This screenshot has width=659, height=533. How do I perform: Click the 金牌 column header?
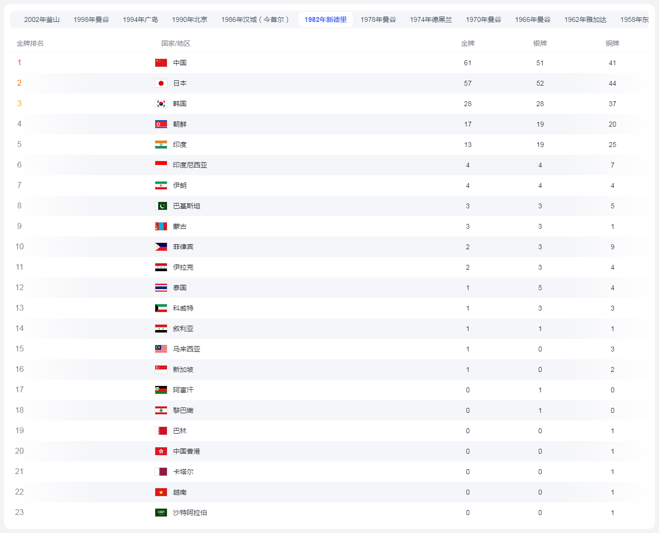point(468,43)
